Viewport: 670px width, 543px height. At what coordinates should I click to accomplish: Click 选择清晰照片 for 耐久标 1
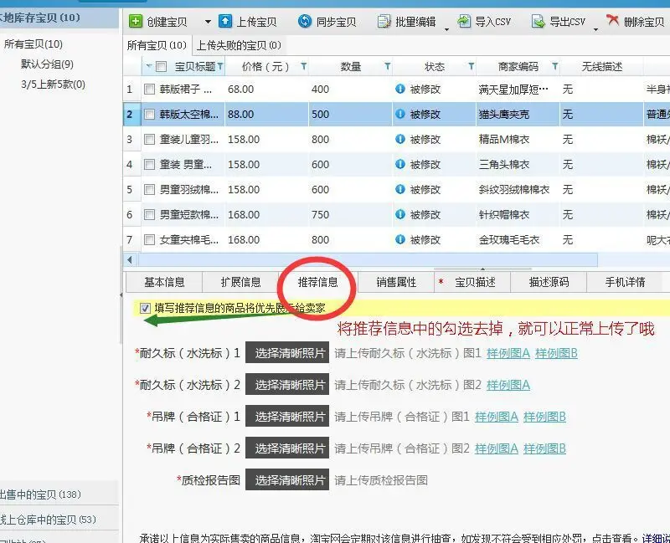pyautogui.click(x=287, y=352)
